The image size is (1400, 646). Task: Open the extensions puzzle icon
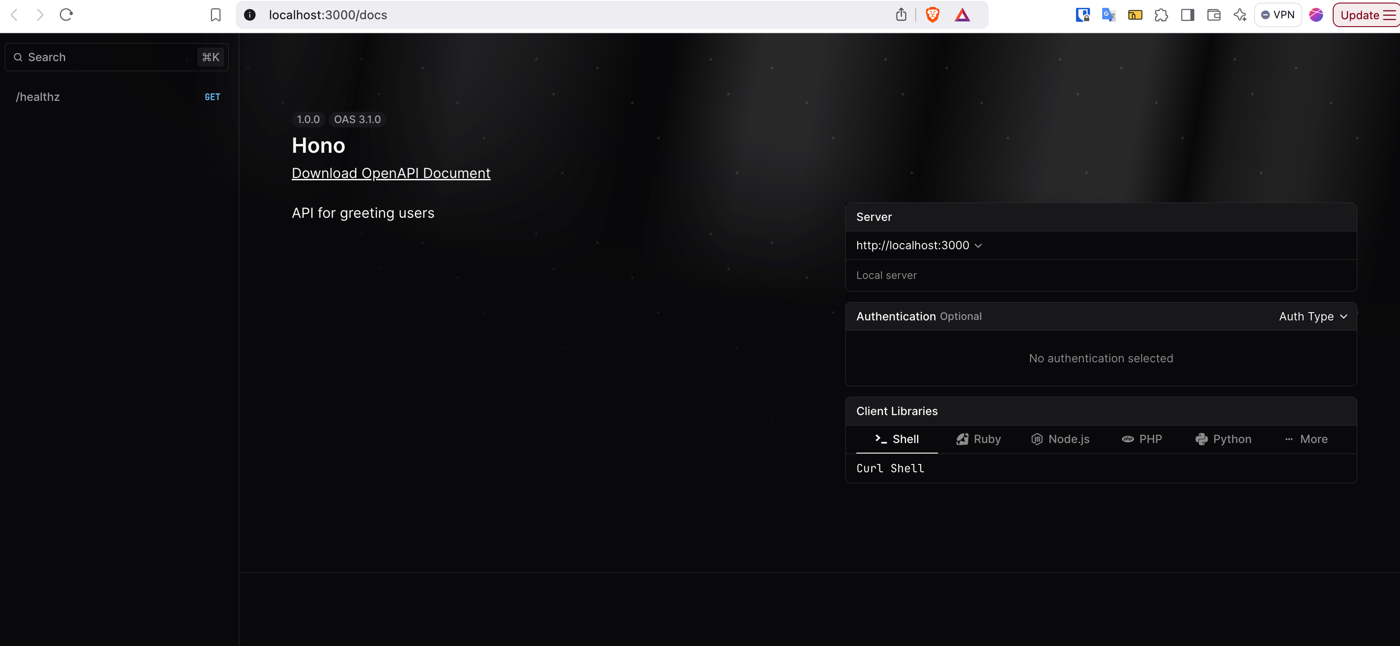1161,15
